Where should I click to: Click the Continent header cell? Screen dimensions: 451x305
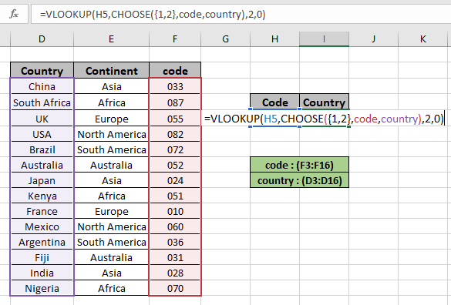coord(111,70)
